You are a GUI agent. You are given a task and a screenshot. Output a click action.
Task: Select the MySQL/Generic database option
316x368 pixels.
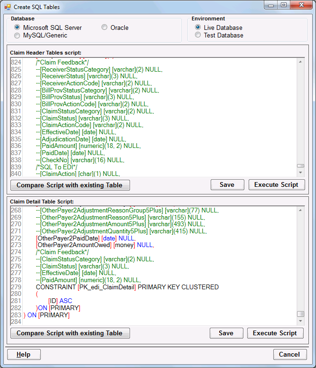tap(17, 36)
